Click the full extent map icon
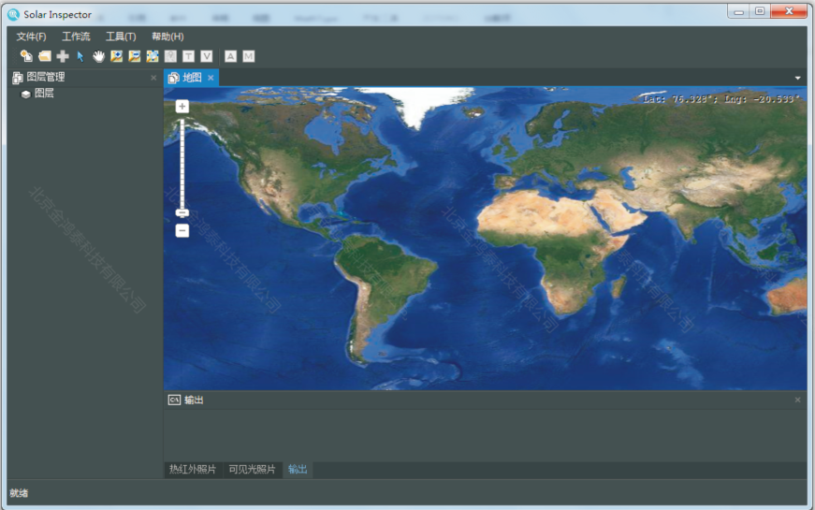Viewport: 815px width, 510px height. (x=153, y=57)
